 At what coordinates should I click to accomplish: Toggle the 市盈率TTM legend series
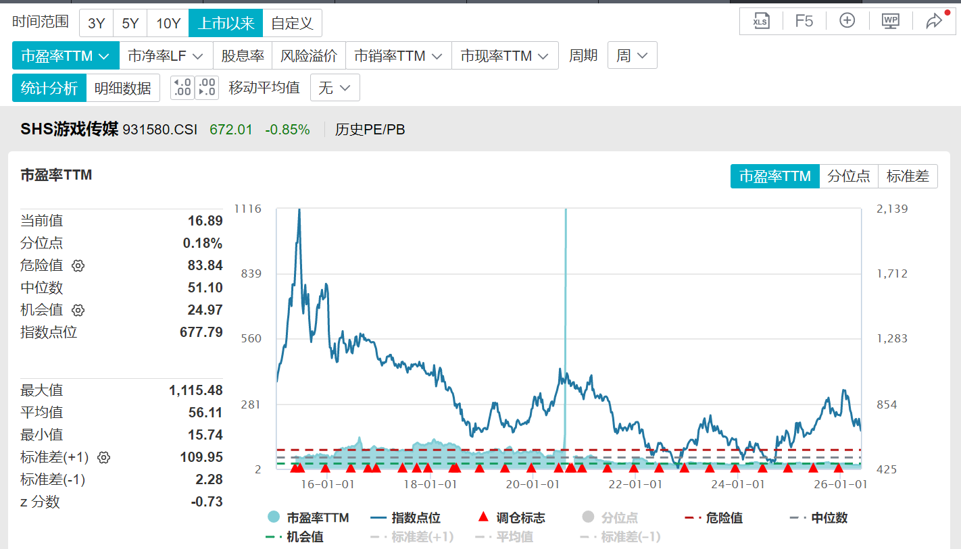click(x=308, y=518)
